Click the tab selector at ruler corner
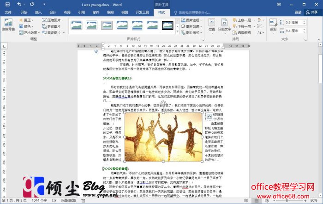The height and width of the screenshot is (204, 323). (4, 46)
